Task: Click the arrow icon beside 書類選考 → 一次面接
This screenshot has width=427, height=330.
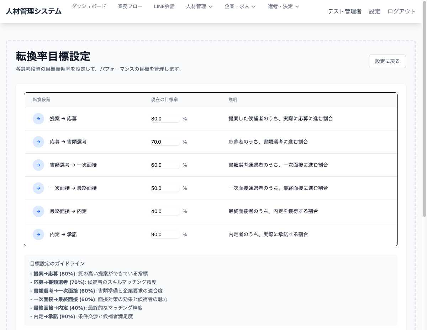Action: (38, 165)
